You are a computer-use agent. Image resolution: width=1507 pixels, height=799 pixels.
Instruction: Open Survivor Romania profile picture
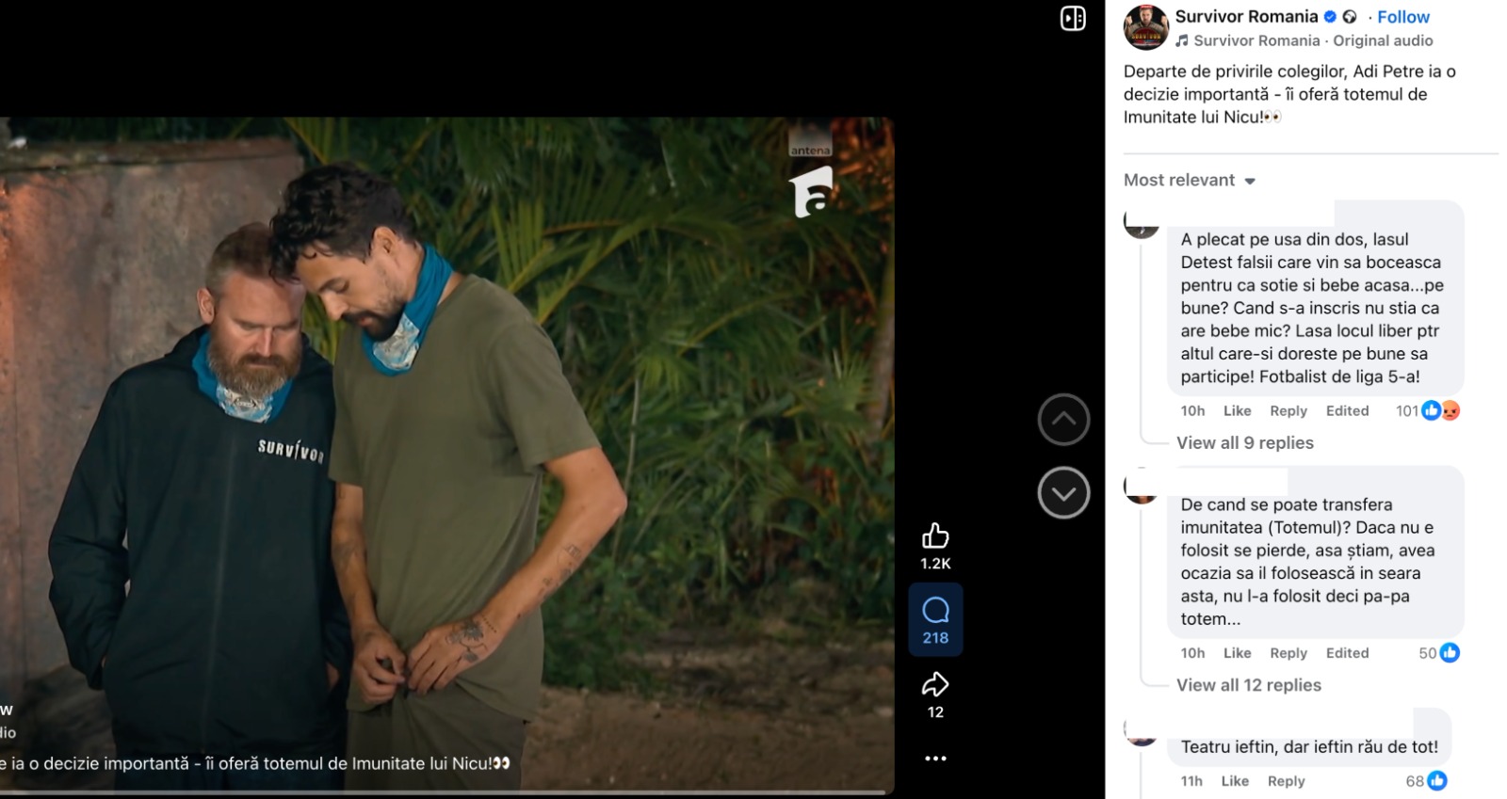tap(1146, 27)
